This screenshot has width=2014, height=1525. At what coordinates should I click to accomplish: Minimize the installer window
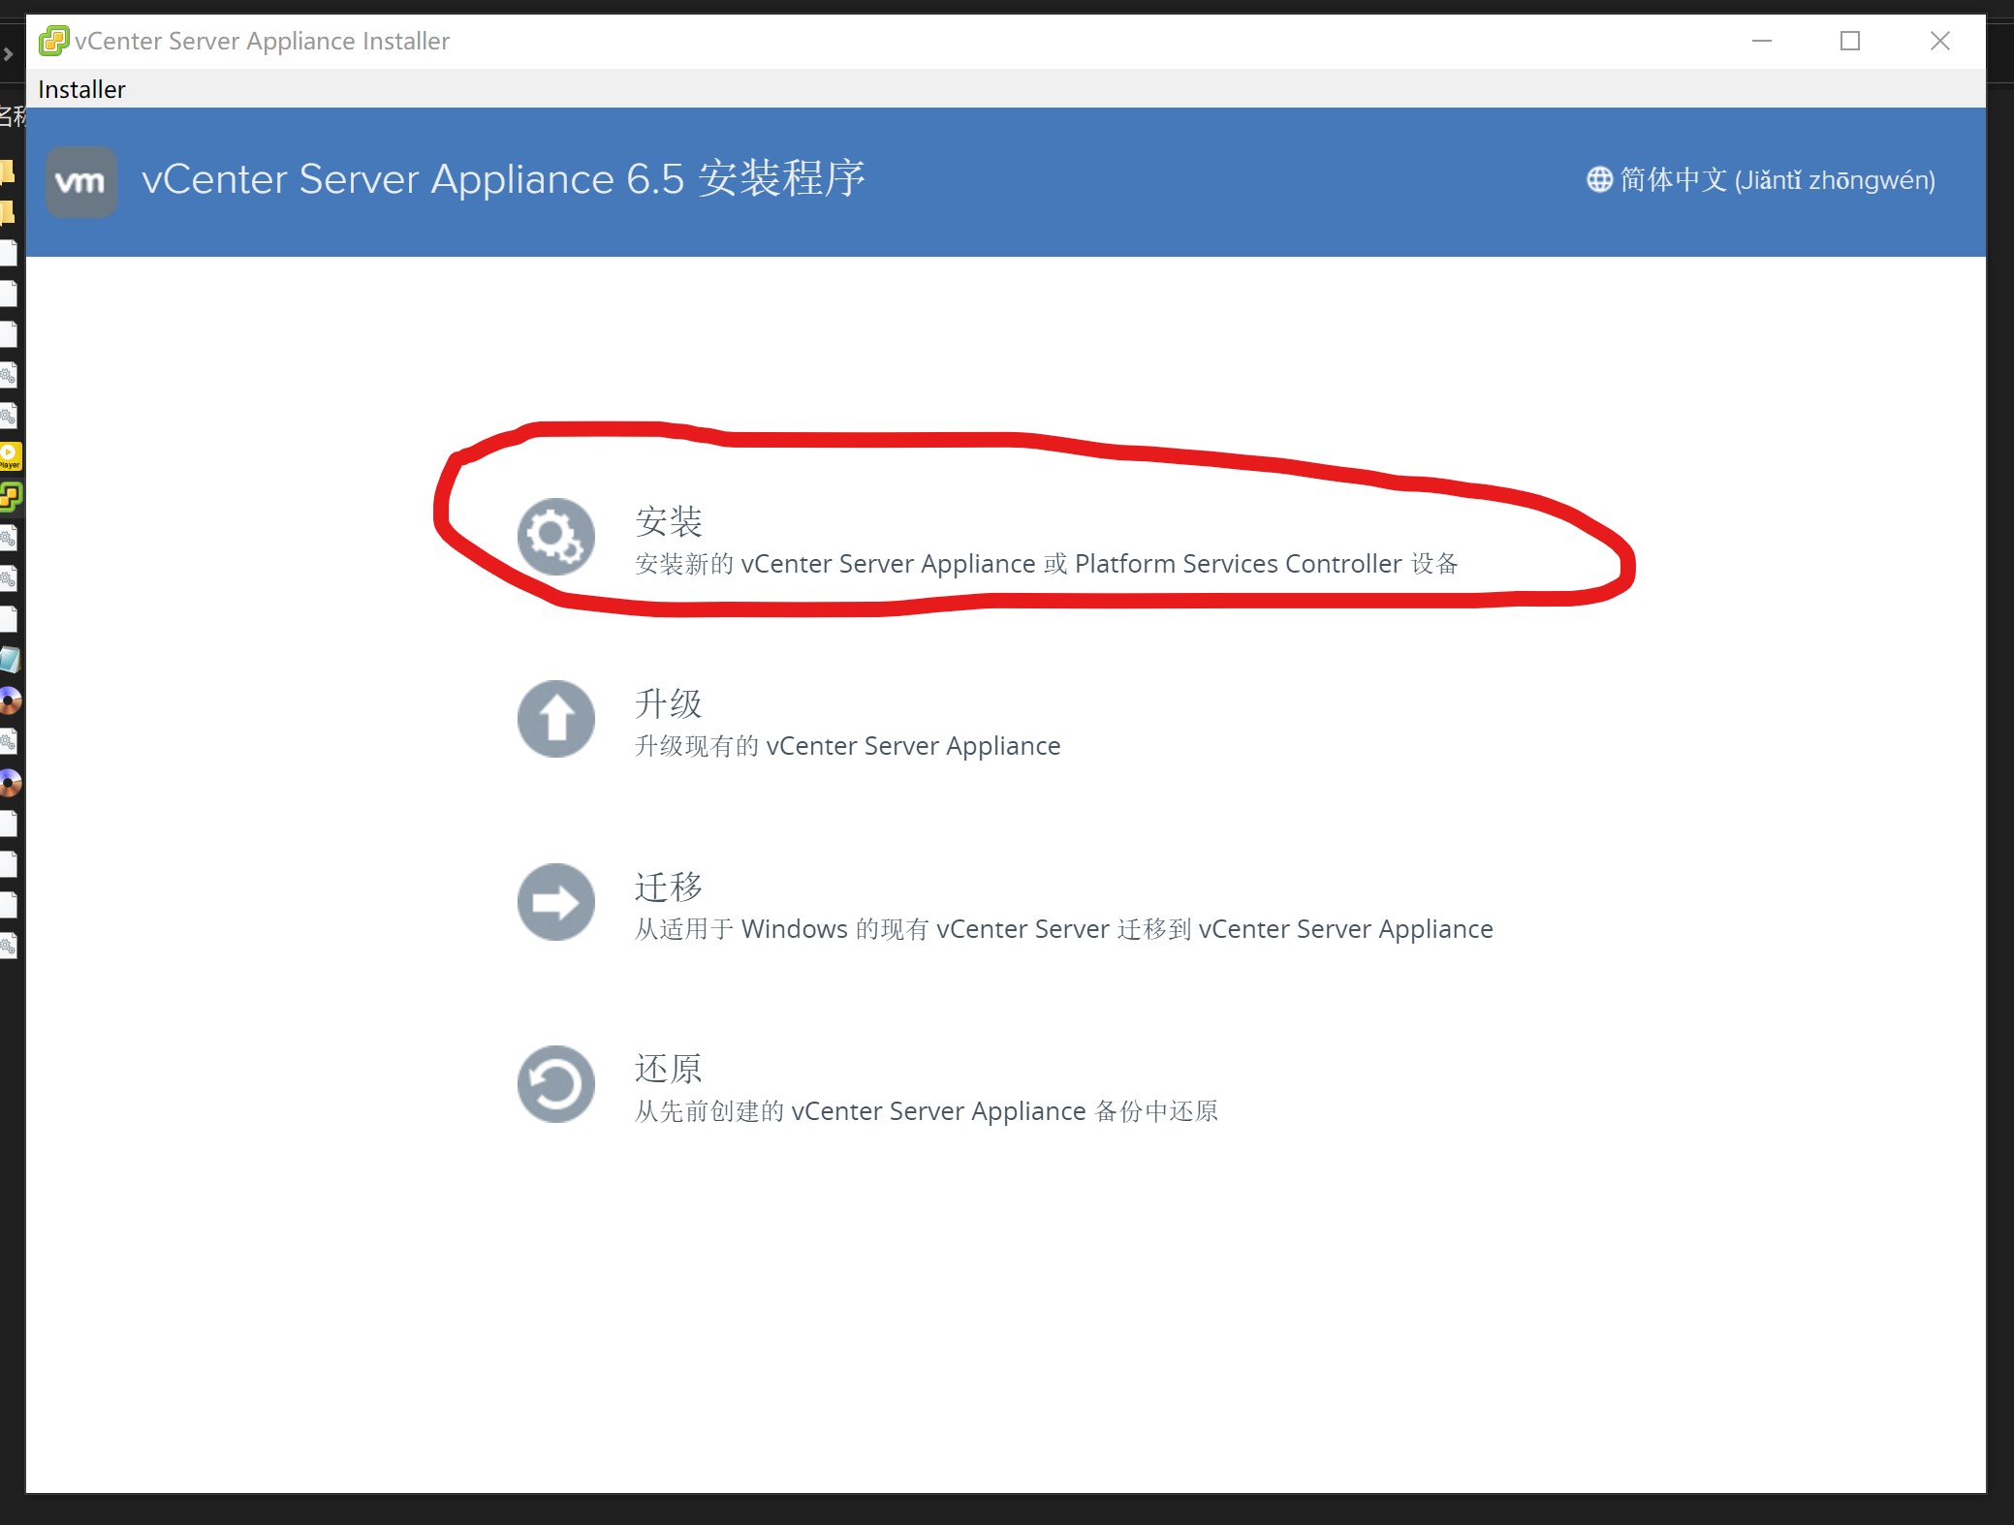pyautogui.click(x=1762, y=41)
